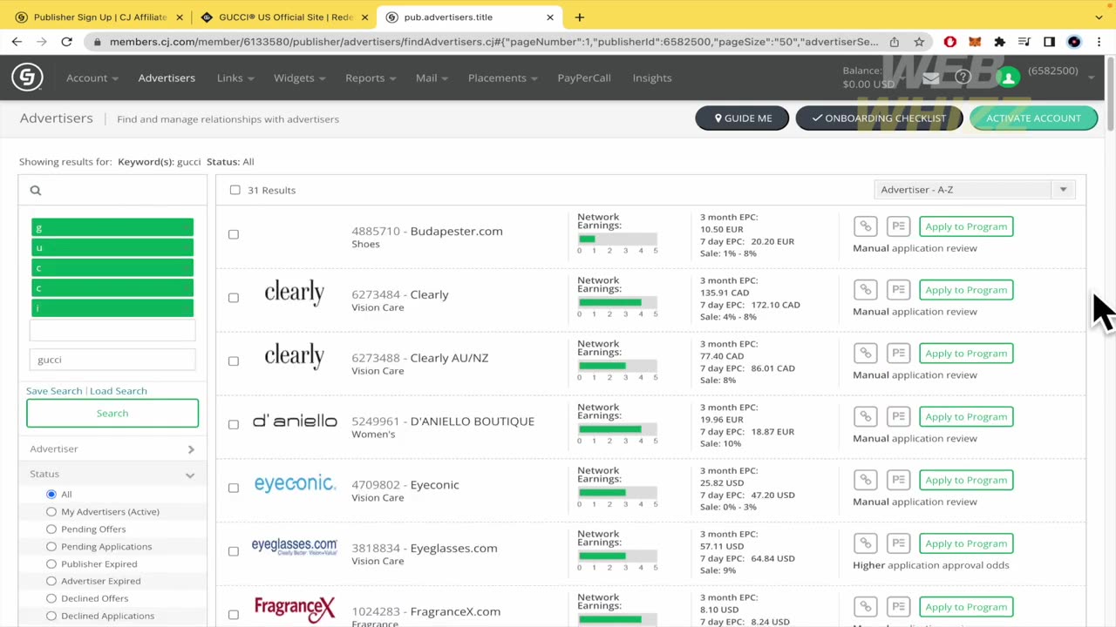Open the Reports menu dropdown
The image size is (1116, 627).
click(370, 78)
